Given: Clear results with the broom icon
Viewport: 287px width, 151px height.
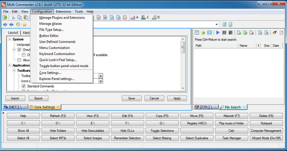Looking at the screenshot, I should 274,33.
